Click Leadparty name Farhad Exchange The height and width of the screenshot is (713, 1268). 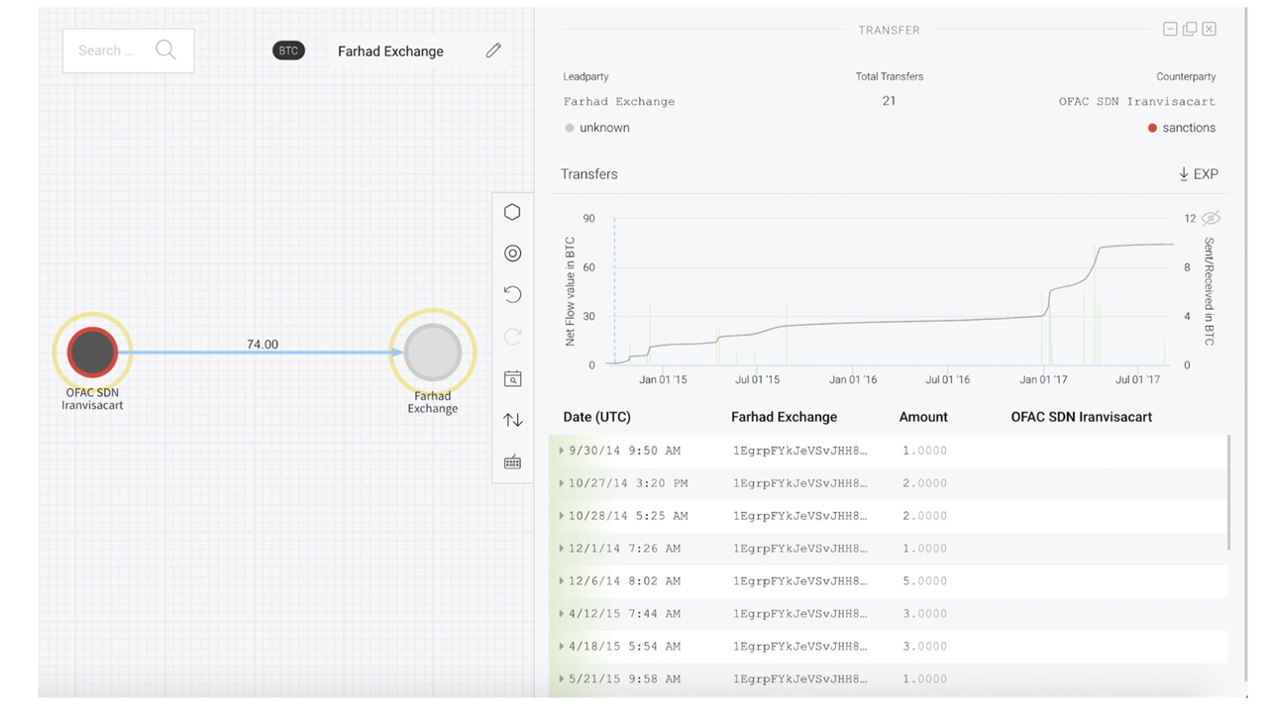point(619,101)
